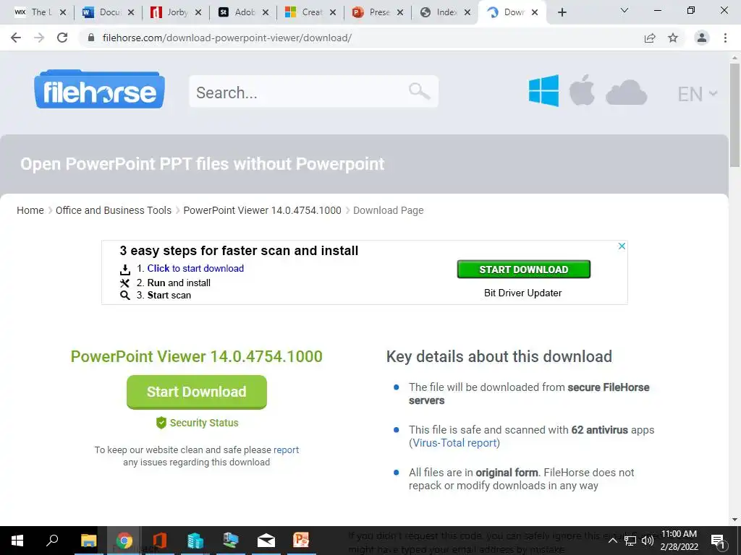
Task: Show hidden system tray icons
Action: pos(612,541)
